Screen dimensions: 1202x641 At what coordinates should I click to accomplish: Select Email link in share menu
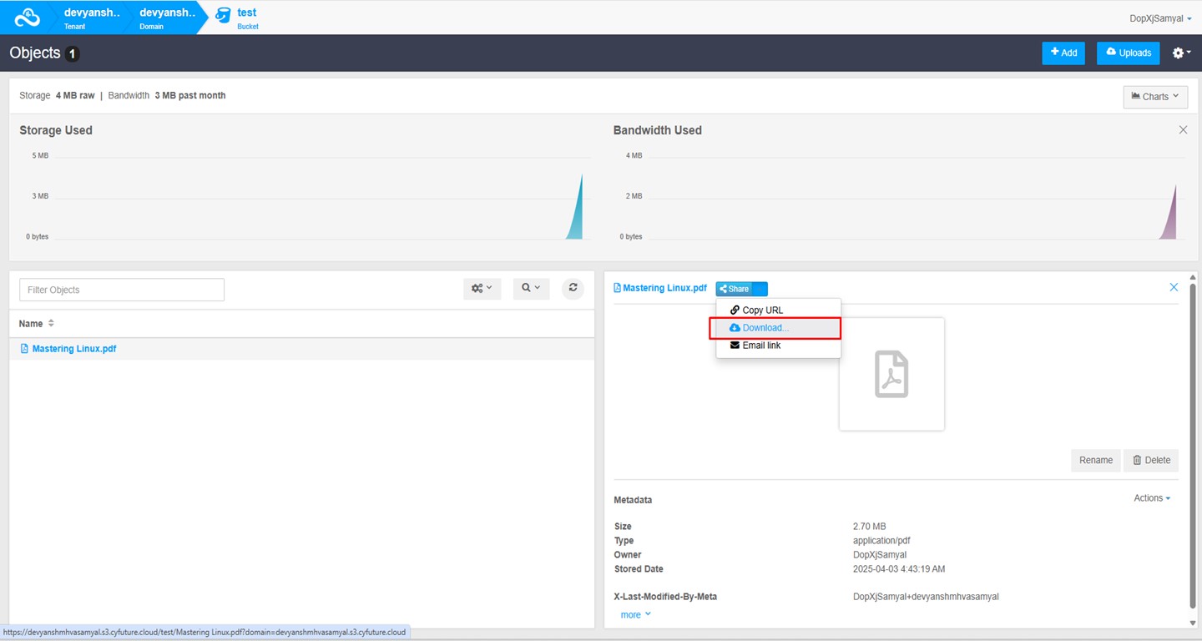pyautogui.click(x=760, y=346)
